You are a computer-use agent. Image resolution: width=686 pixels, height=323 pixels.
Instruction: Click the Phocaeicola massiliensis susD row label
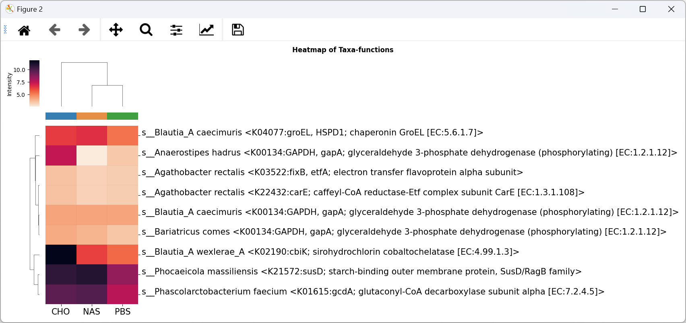[x=362, y=272]
